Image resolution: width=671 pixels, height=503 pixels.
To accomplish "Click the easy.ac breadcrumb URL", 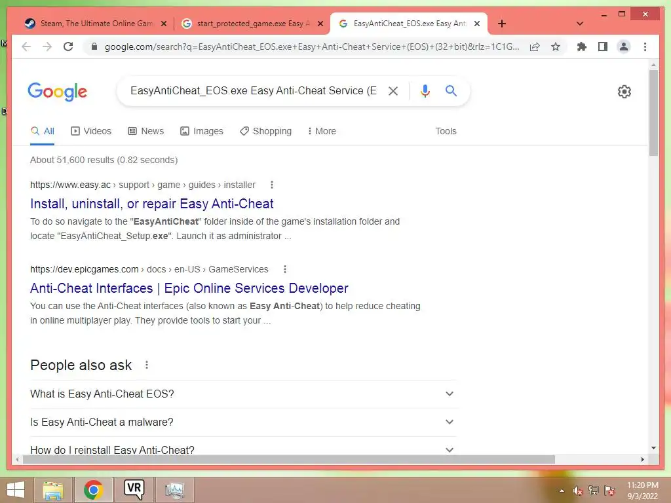I will [x=142, y=185].
